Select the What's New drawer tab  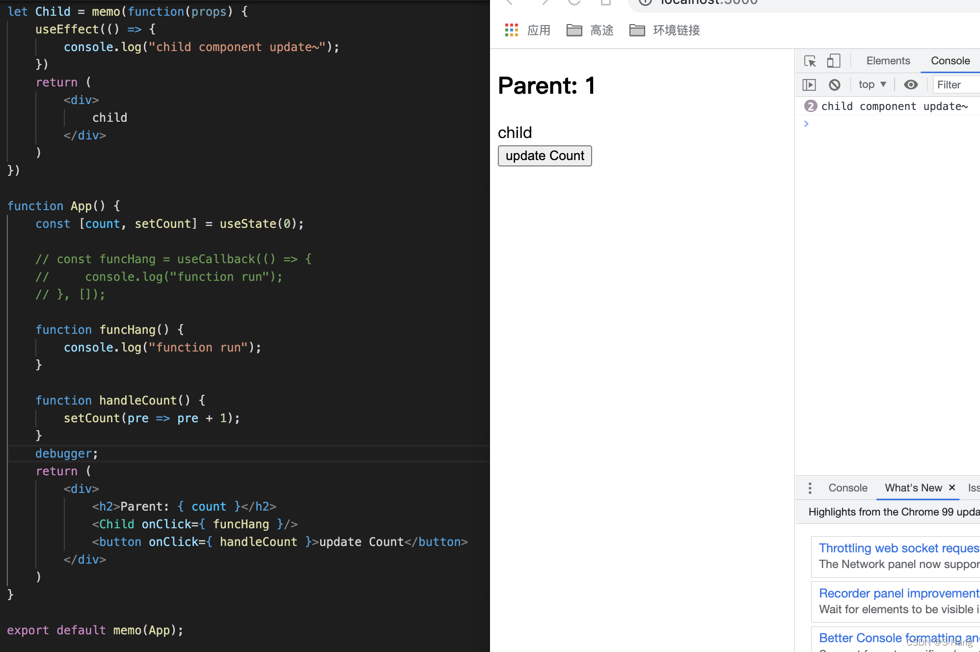(x=913, y=488)
